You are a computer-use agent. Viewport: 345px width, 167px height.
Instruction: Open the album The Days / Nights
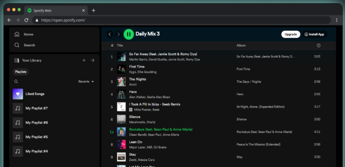(249, 82)
